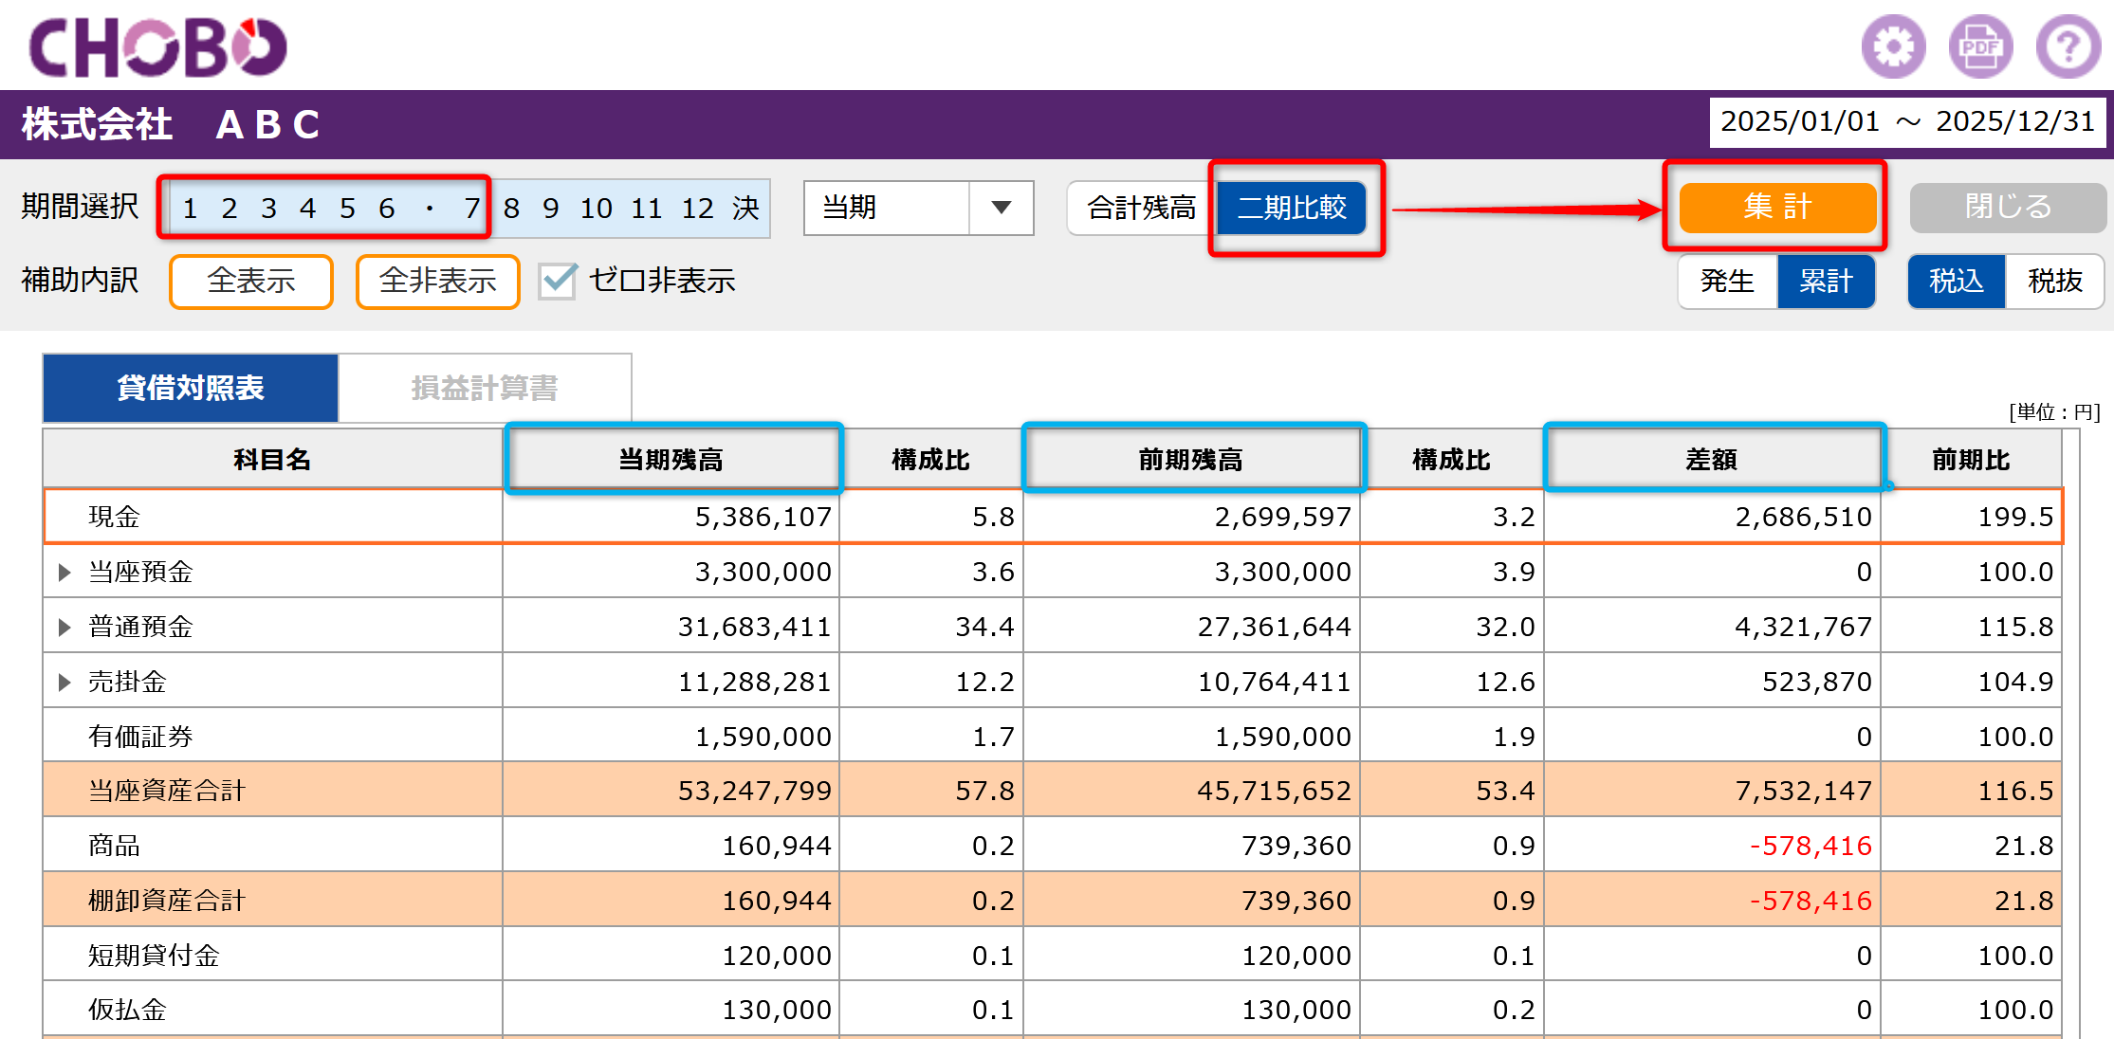Select month 12 in period selector
Viewport: 2114px width, 1039px height.
pos(697,209)
